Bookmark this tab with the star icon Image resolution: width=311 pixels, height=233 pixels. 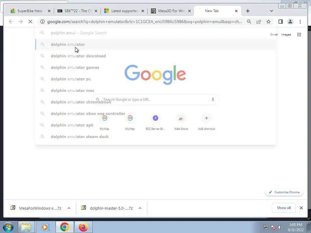268,22
